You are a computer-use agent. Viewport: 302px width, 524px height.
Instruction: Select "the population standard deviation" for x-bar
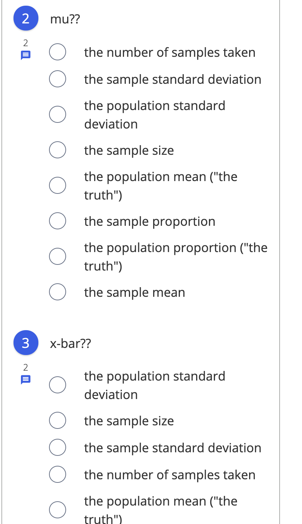tap(58, 384)
